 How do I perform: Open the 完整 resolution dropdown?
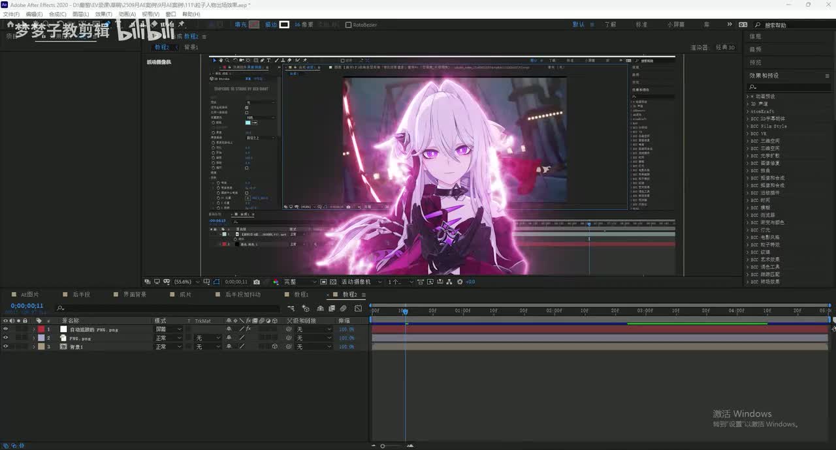point(298,282)
